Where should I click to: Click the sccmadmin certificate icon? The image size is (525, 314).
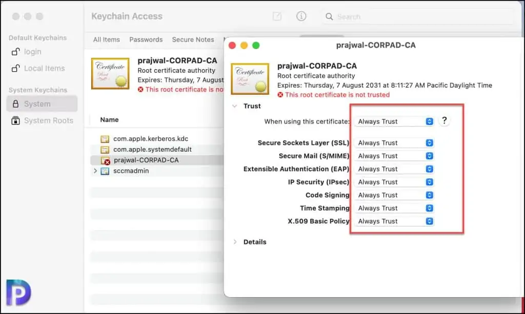click(x=105, y=171)
